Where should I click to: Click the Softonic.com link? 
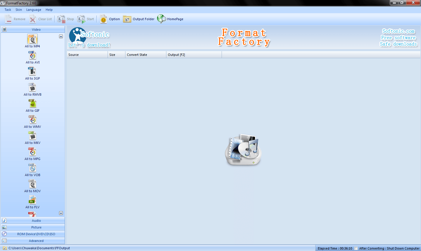point(398,31)
